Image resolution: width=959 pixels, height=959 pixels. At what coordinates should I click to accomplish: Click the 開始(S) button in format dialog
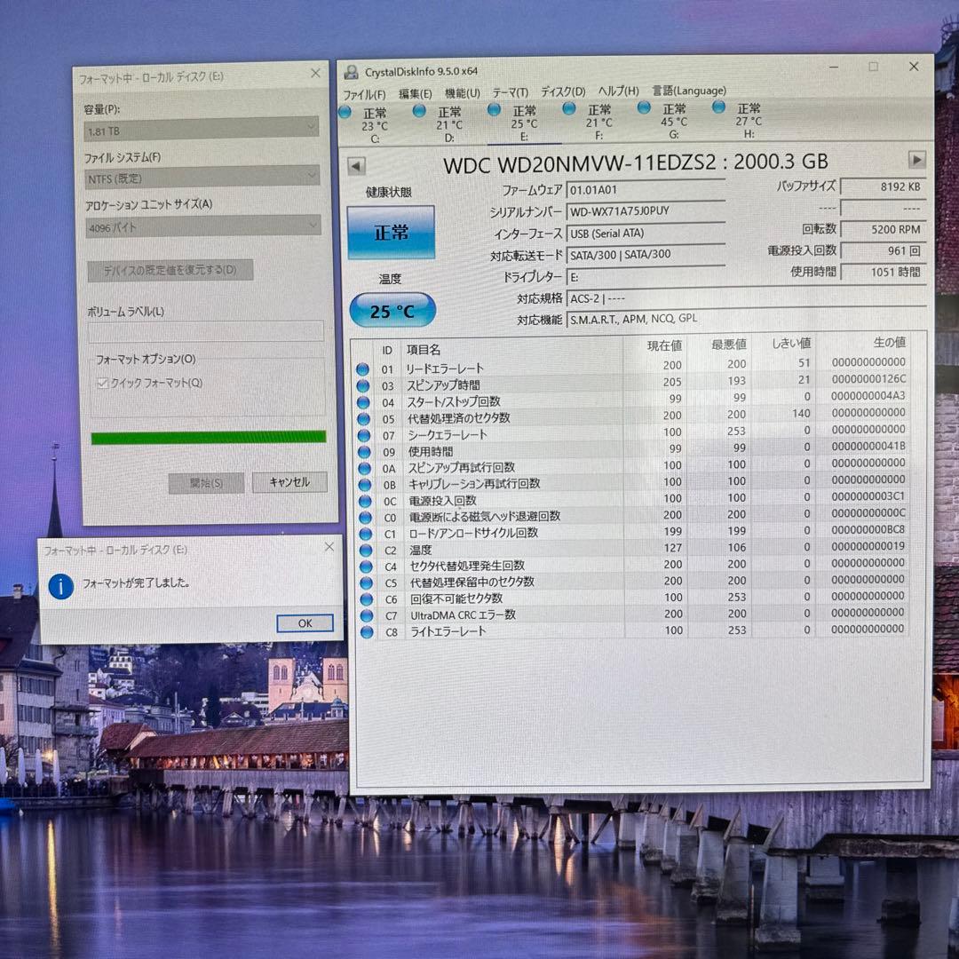(x=206, y=483)
